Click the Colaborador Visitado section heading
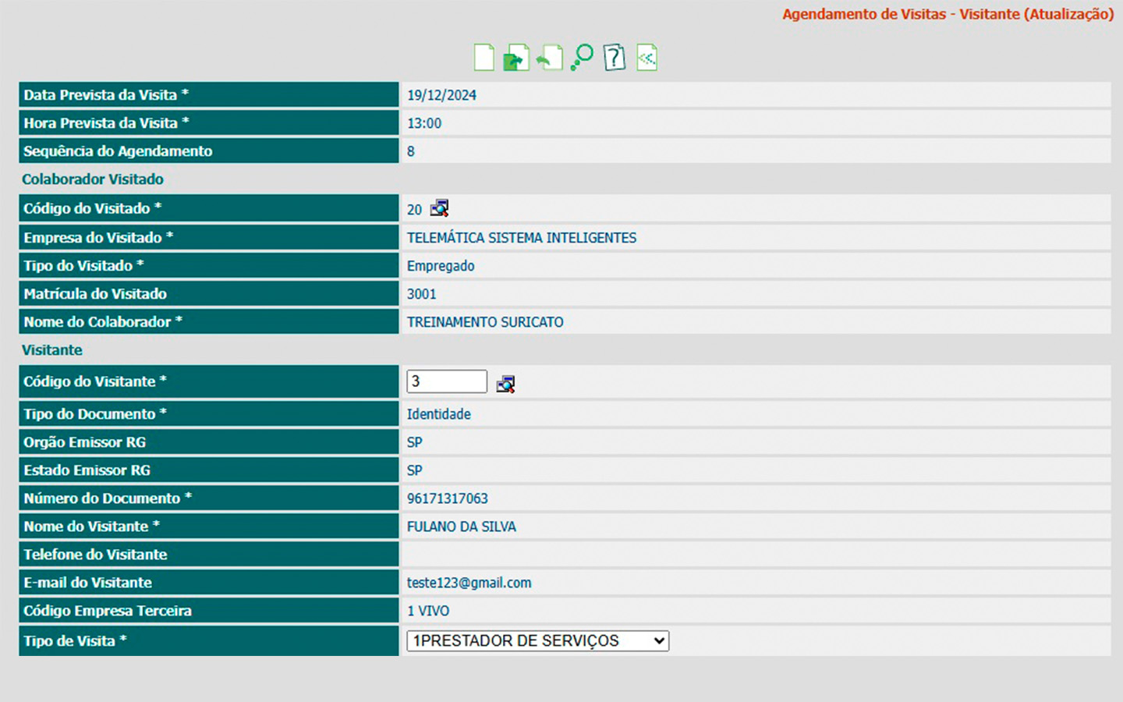This screenshot has height=702, width=1123. click(x=93, y=179)
